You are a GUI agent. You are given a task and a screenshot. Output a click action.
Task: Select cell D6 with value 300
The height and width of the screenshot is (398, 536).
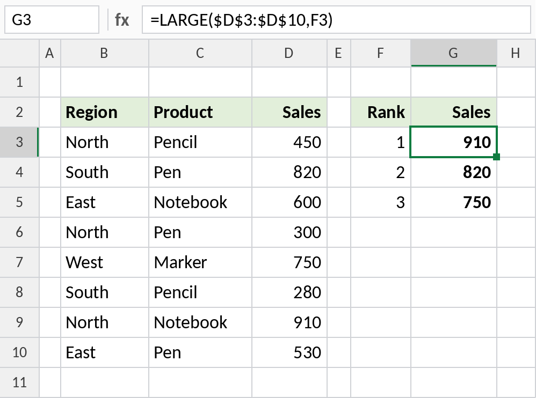coord(289,232)
